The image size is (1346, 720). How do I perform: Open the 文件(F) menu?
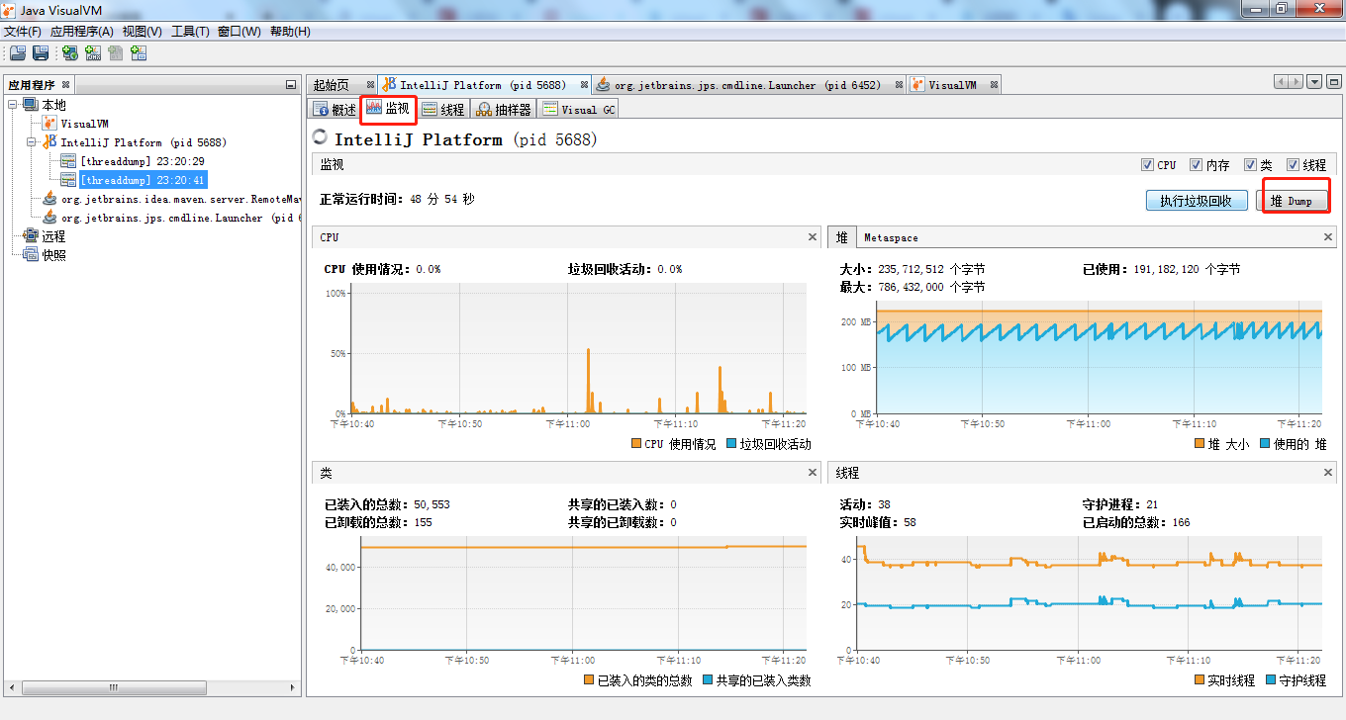tap(24, 32)
